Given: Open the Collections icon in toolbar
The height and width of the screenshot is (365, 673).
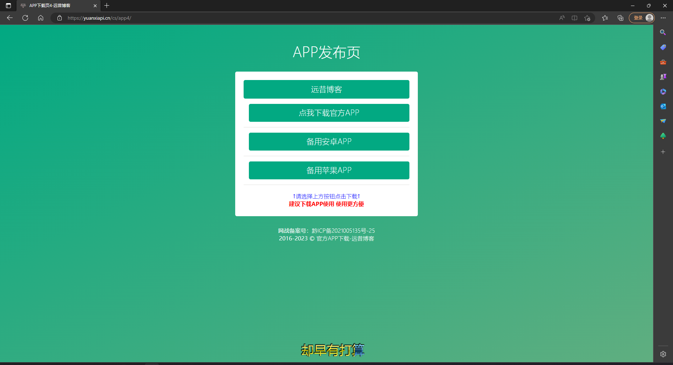Looking at the screenshot, I should (620, 18).
